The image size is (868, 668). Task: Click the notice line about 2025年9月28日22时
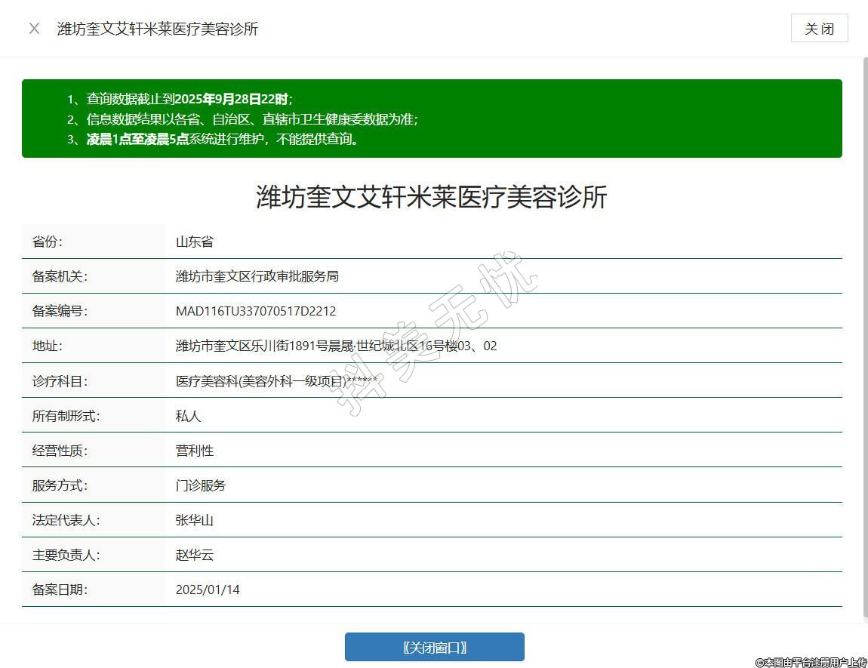[x=189, y=99]
